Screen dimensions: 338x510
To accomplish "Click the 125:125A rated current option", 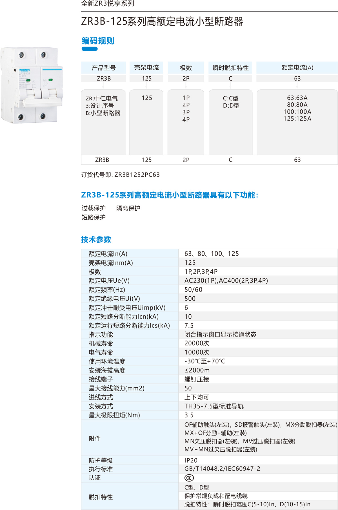I will (x=297, y=118).
